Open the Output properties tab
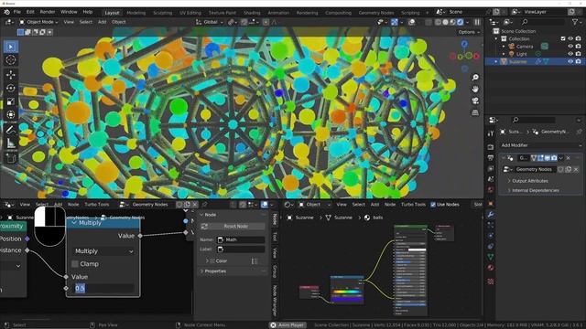This screenshot has height=329, width=586. point(491,158)
